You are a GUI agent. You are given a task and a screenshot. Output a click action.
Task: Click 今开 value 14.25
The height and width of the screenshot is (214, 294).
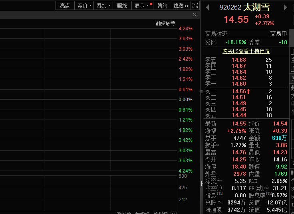pos(239,159)
